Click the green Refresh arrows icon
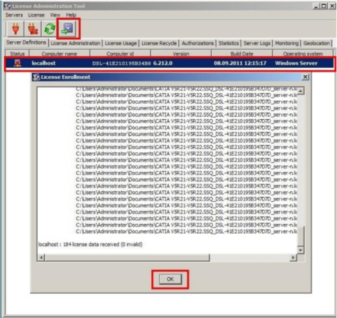The image size is (337, 318). tap(50, 29)
